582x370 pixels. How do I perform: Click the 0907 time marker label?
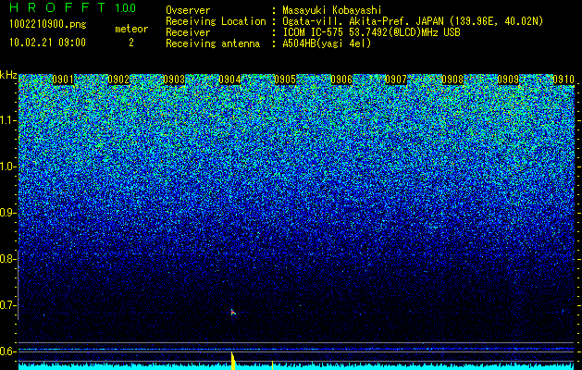coord(396,80)
